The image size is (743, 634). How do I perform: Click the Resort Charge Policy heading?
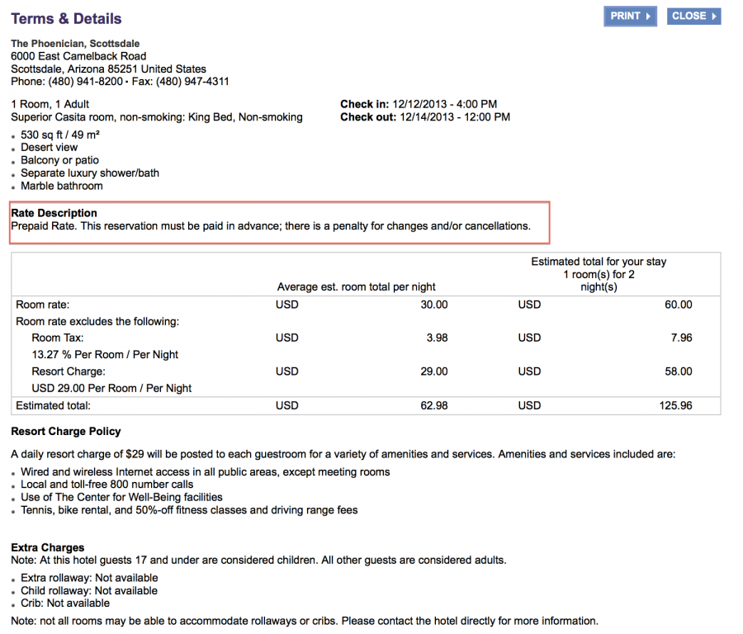(66, 431)
